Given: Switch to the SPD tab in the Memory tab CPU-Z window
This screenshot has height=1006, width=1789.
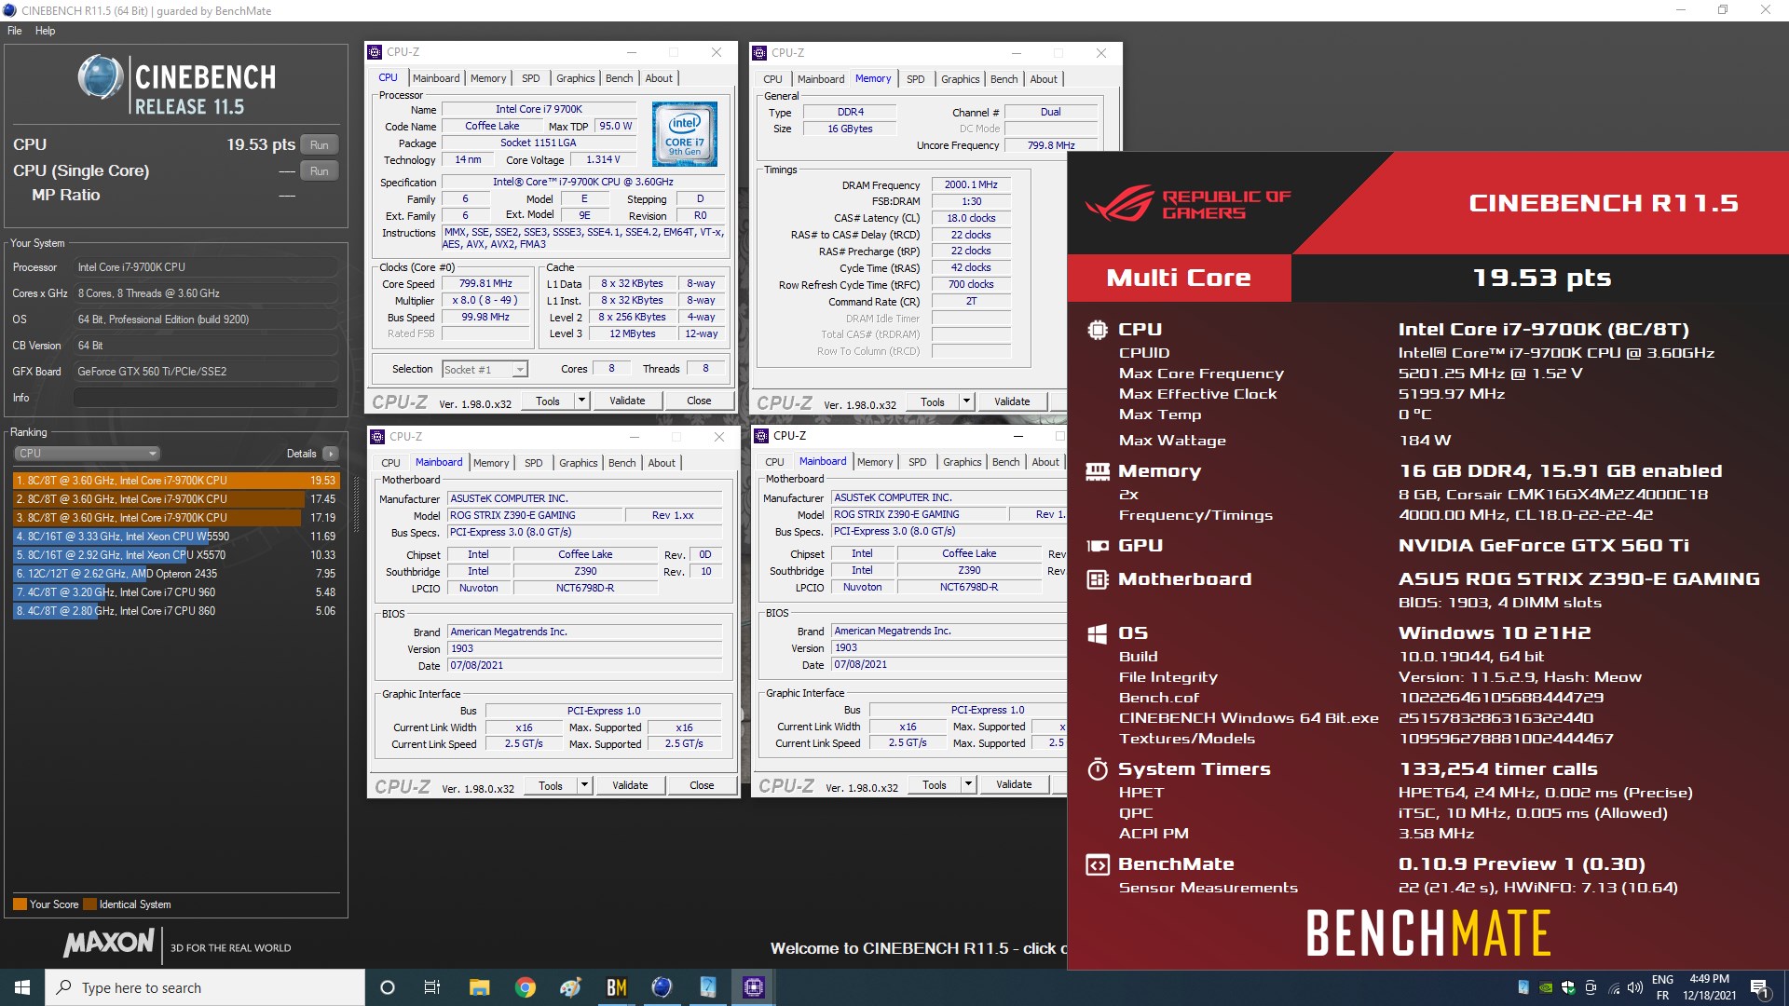Looking at the screenshot, I should [916, 79].
